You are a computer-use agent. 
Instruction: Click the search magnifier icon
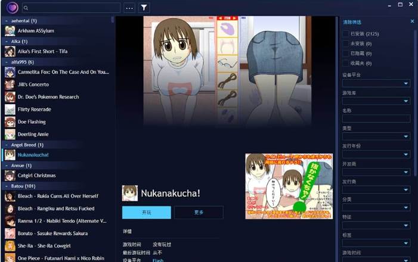click(26, 8)
